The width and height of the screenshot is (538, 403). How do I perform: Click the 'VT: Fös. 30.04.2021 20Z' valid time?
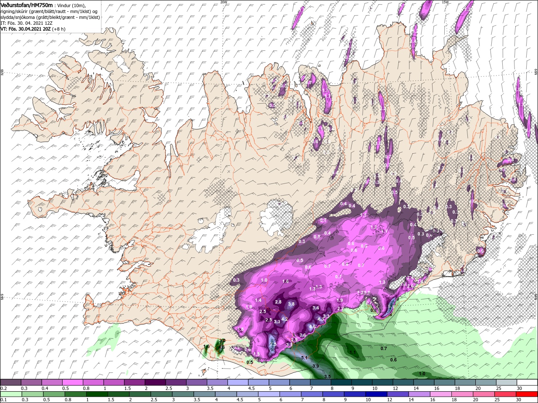(x=26, y=29)
